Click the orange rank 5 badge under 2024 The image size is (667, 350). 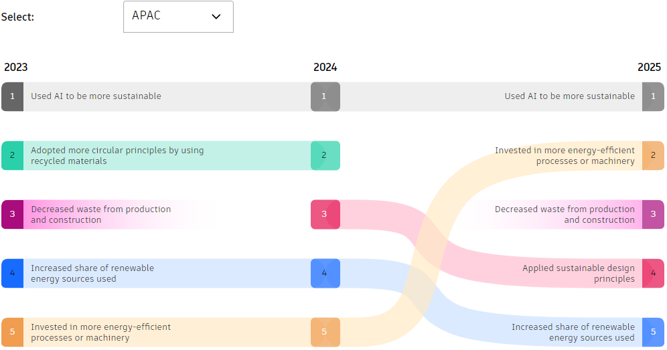click(325, 332)
